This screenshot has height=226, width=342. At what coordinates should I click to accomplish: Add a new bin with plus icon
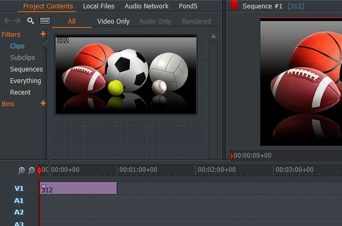pos(43,104)
